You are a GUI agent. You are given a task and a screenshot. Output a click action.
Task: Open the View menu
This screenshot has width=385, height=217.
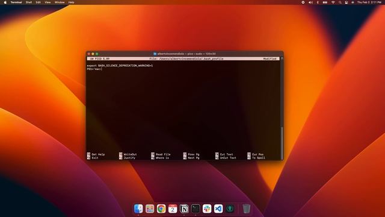coord(48,2)
